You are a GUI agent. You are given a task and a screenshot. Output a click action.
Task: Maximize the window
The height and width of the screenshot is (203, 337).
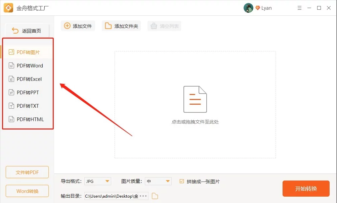click(x=319, y=8)
